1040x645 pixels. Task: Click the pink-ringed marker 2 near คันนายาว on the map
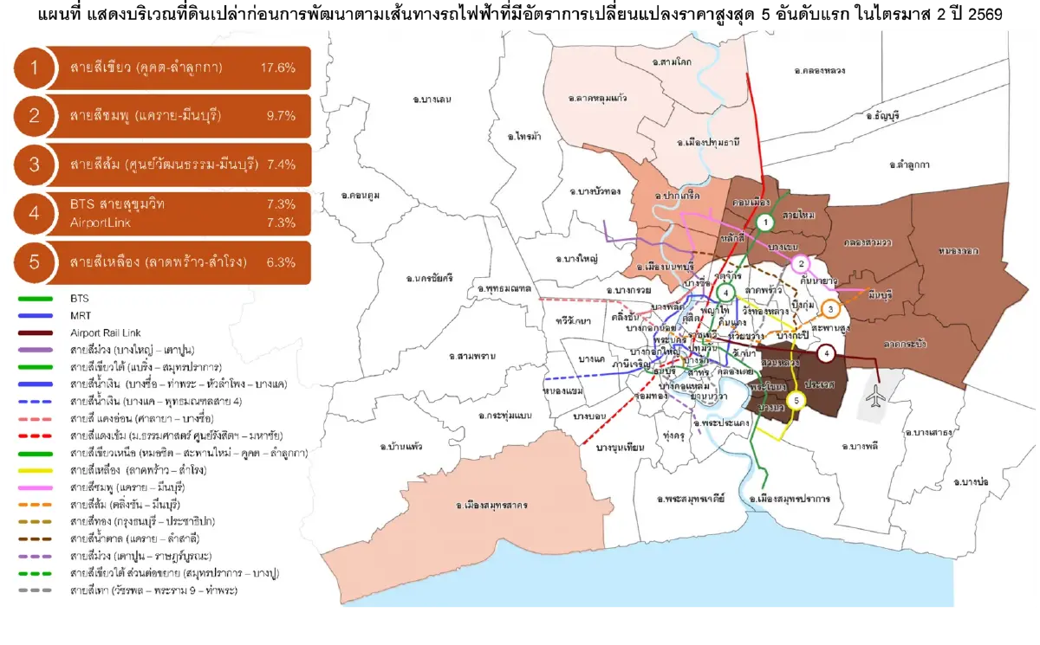(x=802, y=264)
